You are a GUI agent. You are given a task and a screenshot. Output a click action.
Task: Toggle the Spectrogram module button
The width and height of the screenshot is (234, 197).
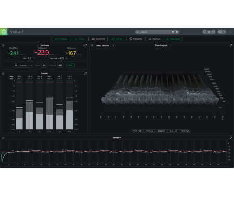click(x=173, y=39)
